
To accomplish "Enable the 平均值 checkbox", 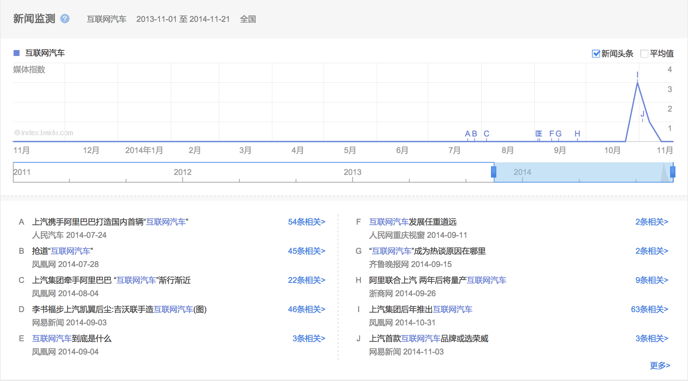I will point(644,54).
